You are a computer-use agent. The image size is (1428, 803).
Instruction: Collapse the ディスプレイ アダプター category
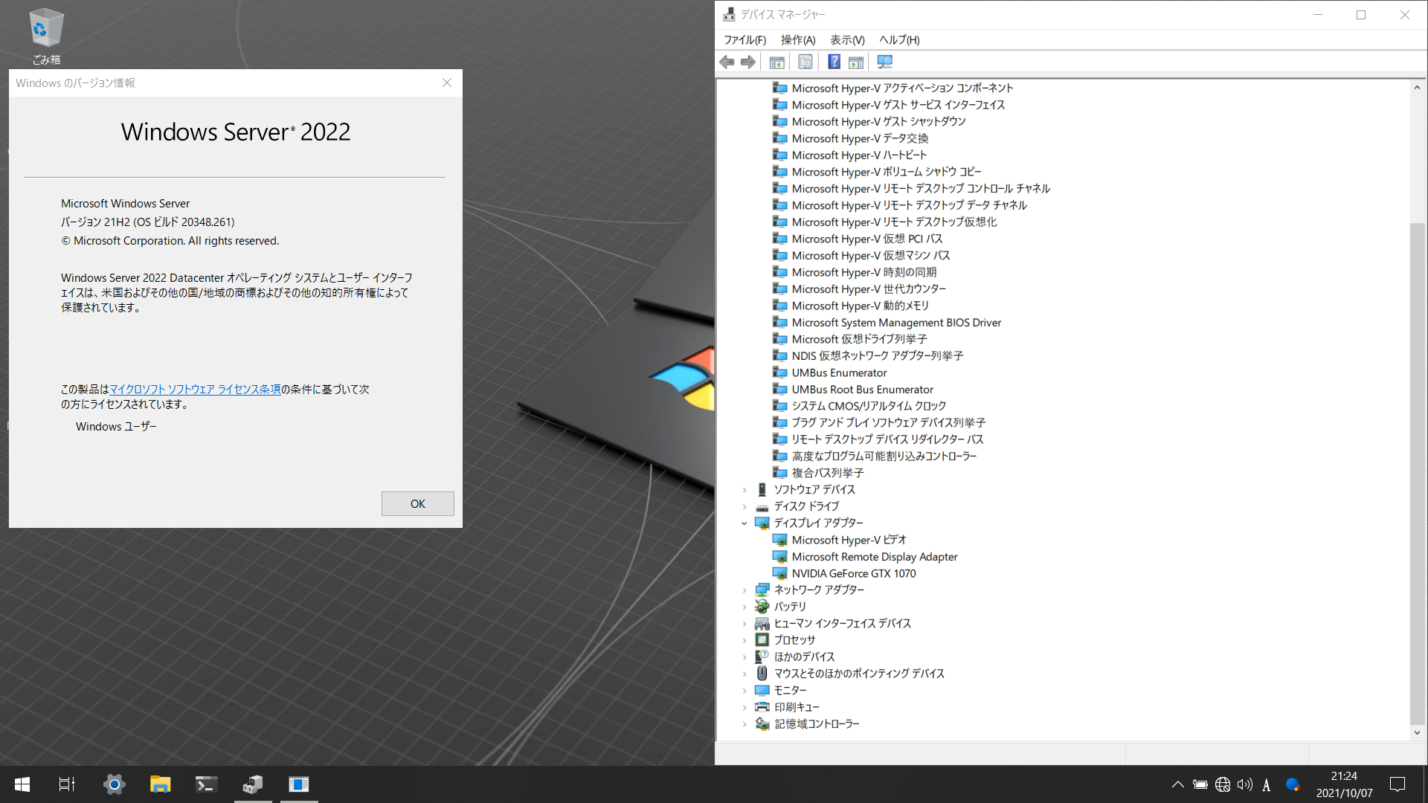click(x=744, y=523)
